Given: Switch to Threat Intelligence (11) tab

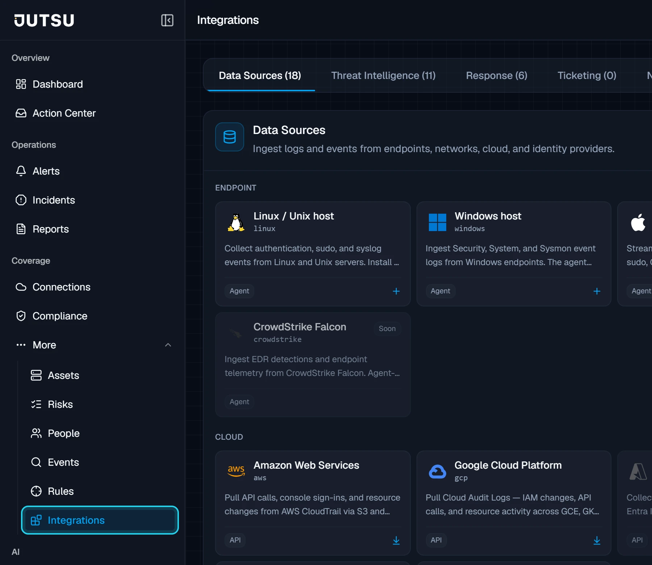Looking at the screenshot, I should click(x=383, y=75).
